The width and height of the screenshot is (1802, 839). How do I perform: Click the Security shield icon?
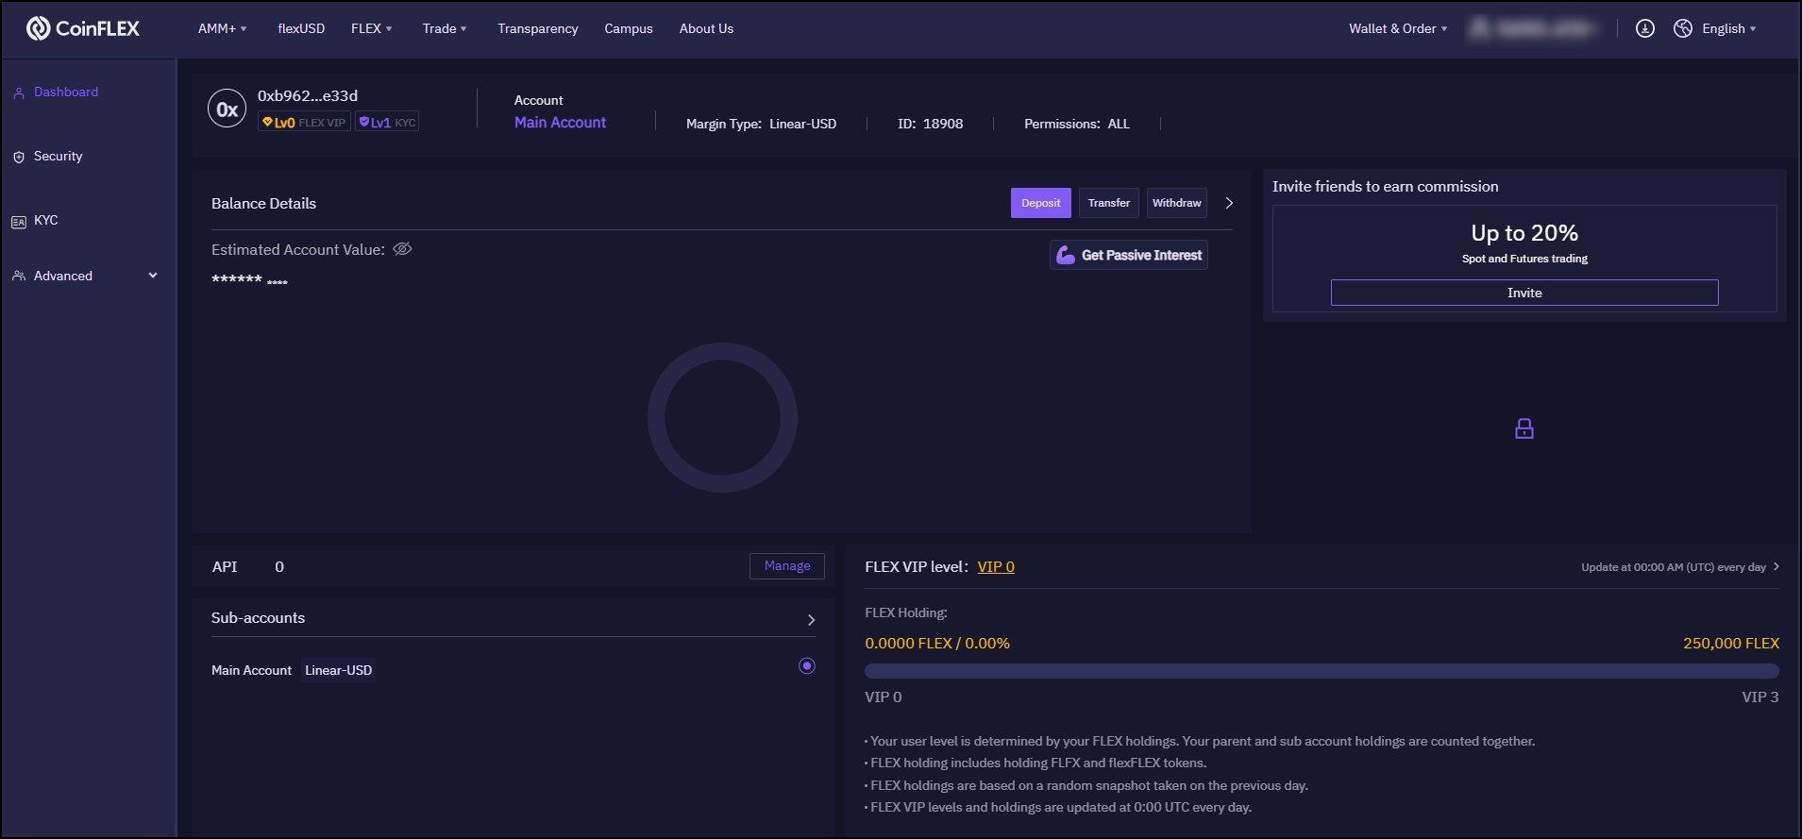[x=19, y=157]
